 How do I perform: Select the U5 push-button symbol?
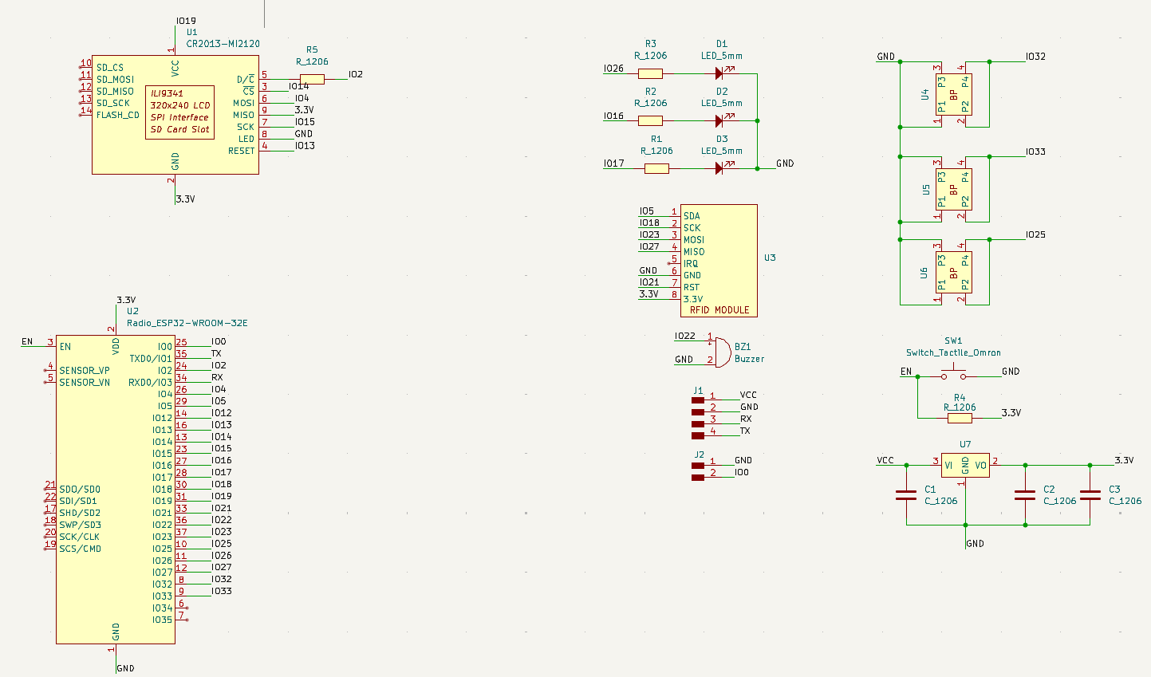tap(953, 191)
